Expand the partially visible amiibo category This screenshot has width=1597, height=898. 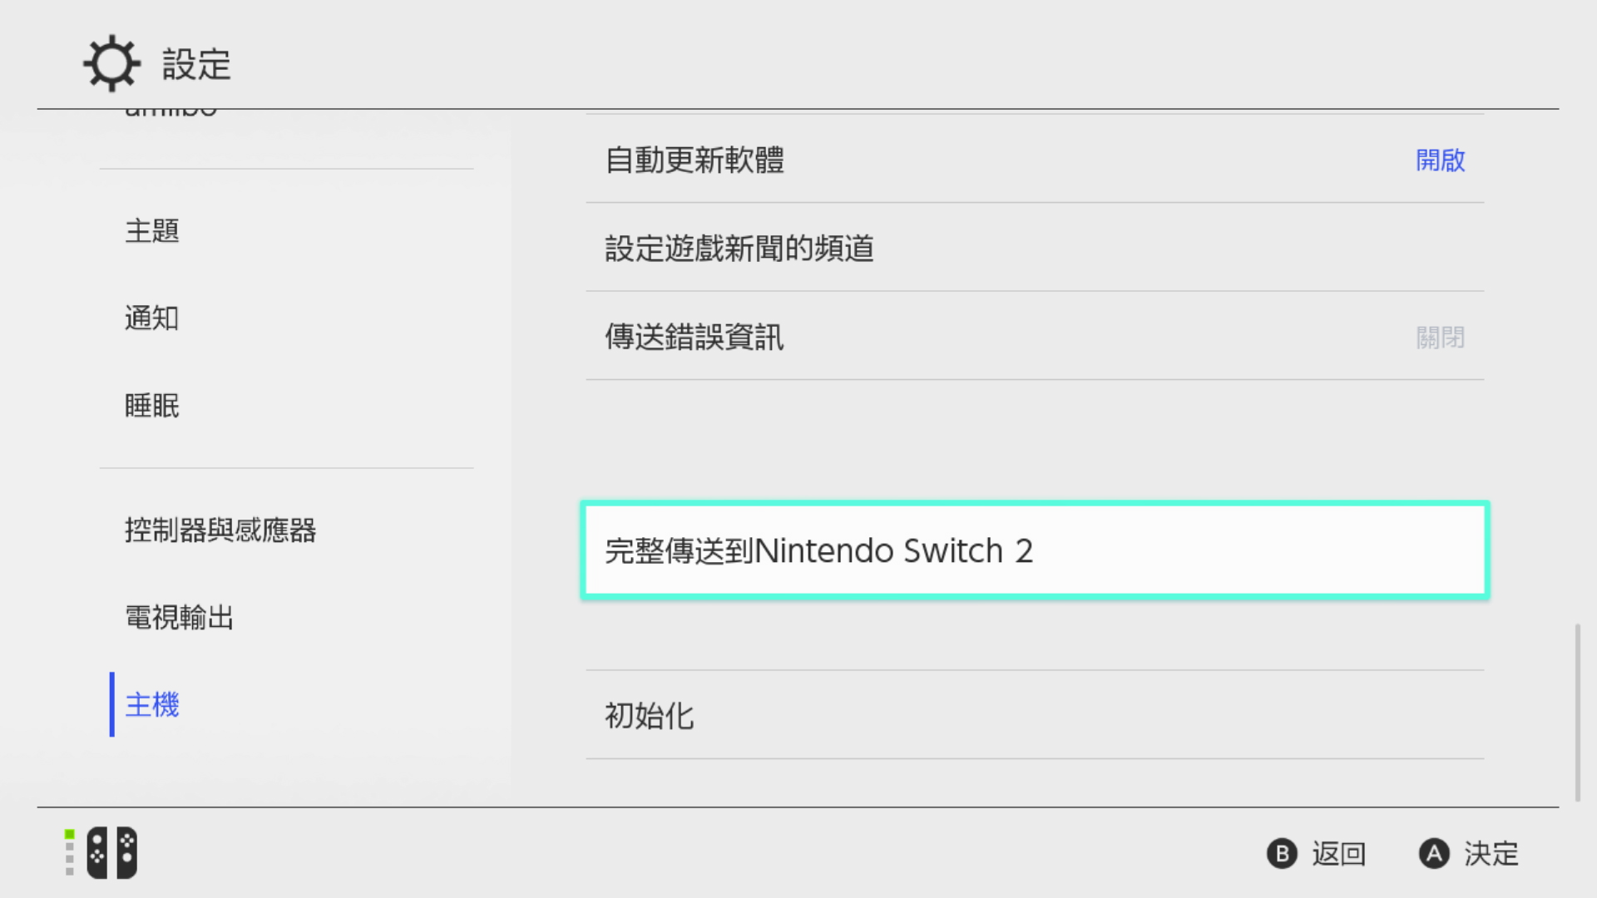tap(171, 111)
